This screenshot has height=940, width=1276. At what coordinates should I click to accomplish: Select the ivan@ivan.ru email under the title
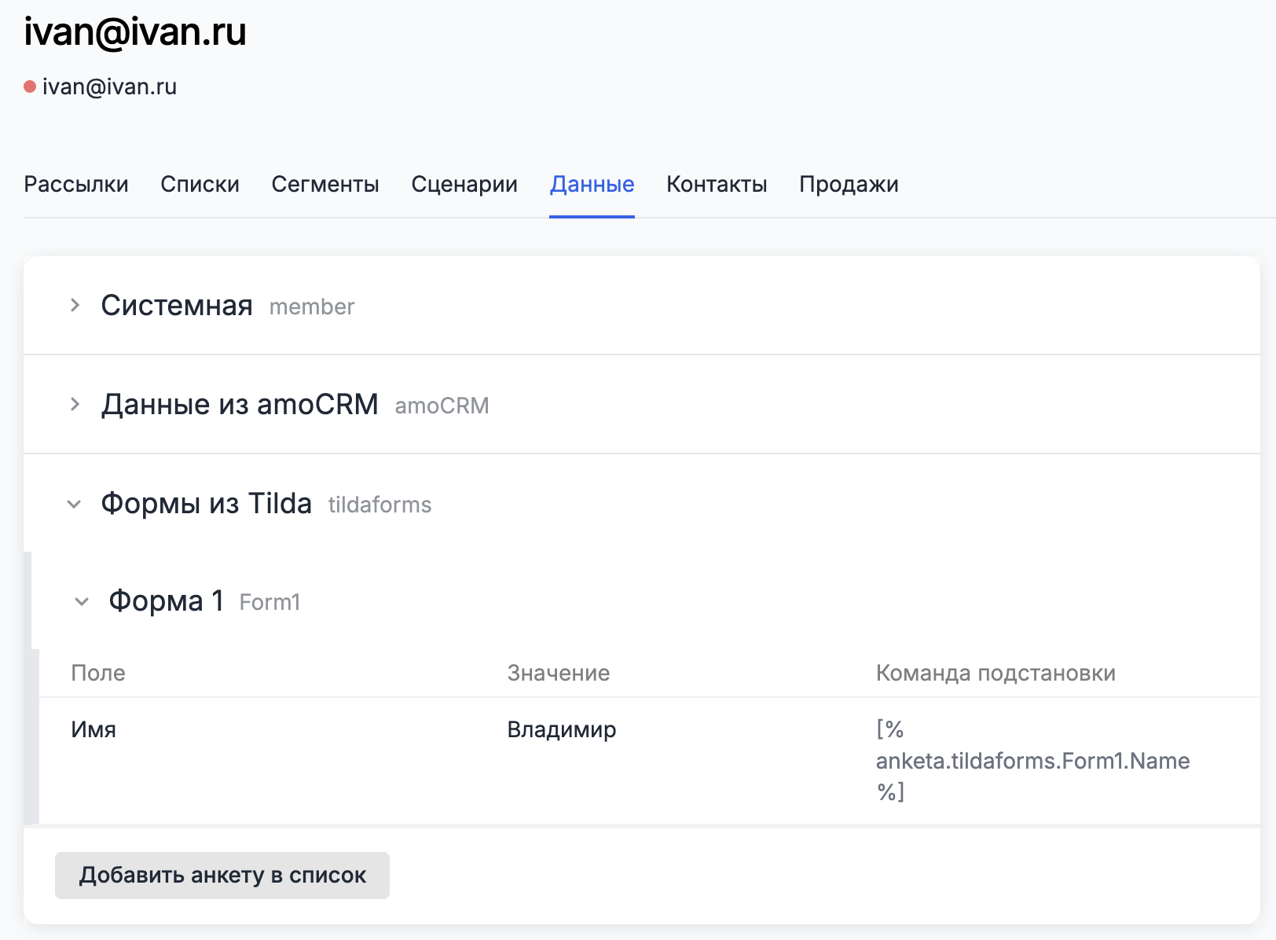(110, 87)
